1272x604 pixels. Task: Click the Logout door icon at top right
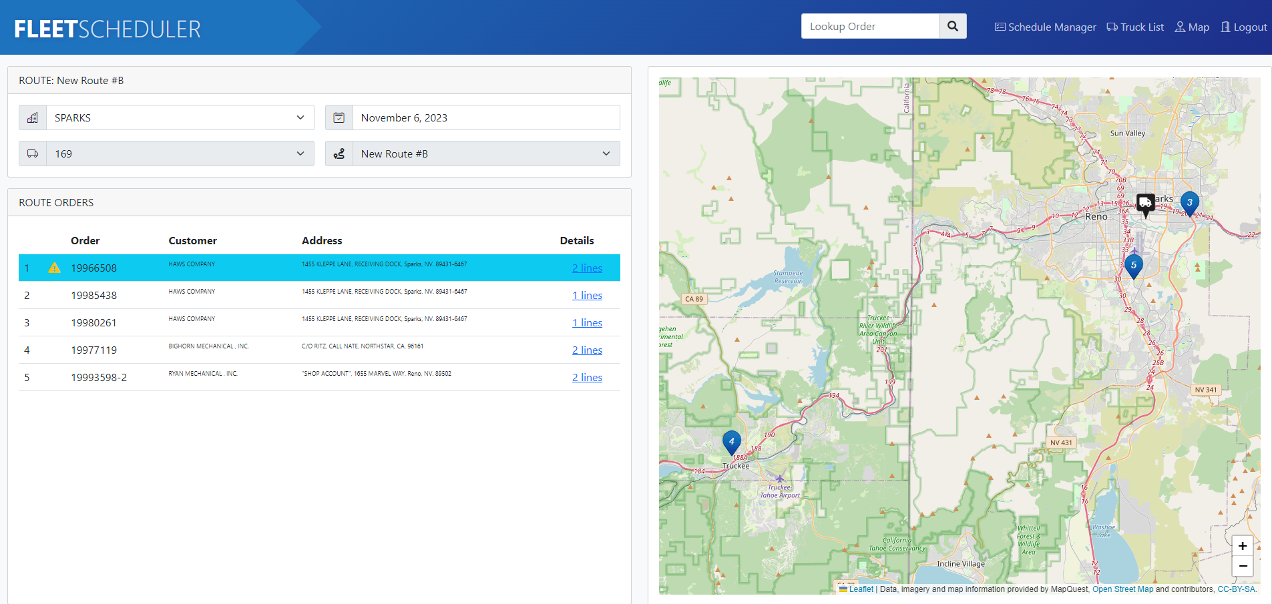[1226, 27]
